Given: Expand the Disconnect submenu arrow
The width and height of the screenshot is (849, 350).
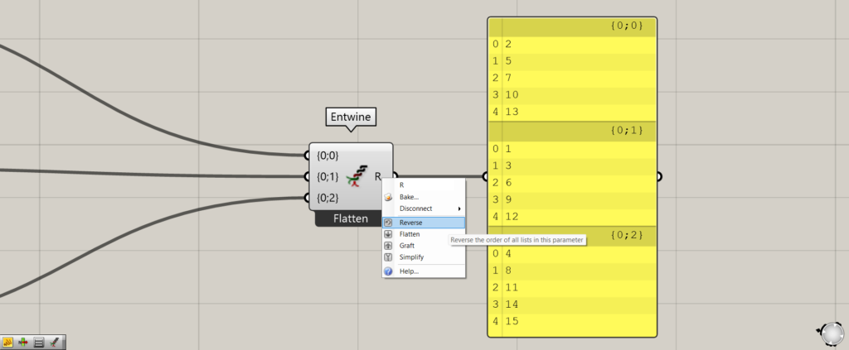Looking at the screenshot, I should [x=459, y=209].
